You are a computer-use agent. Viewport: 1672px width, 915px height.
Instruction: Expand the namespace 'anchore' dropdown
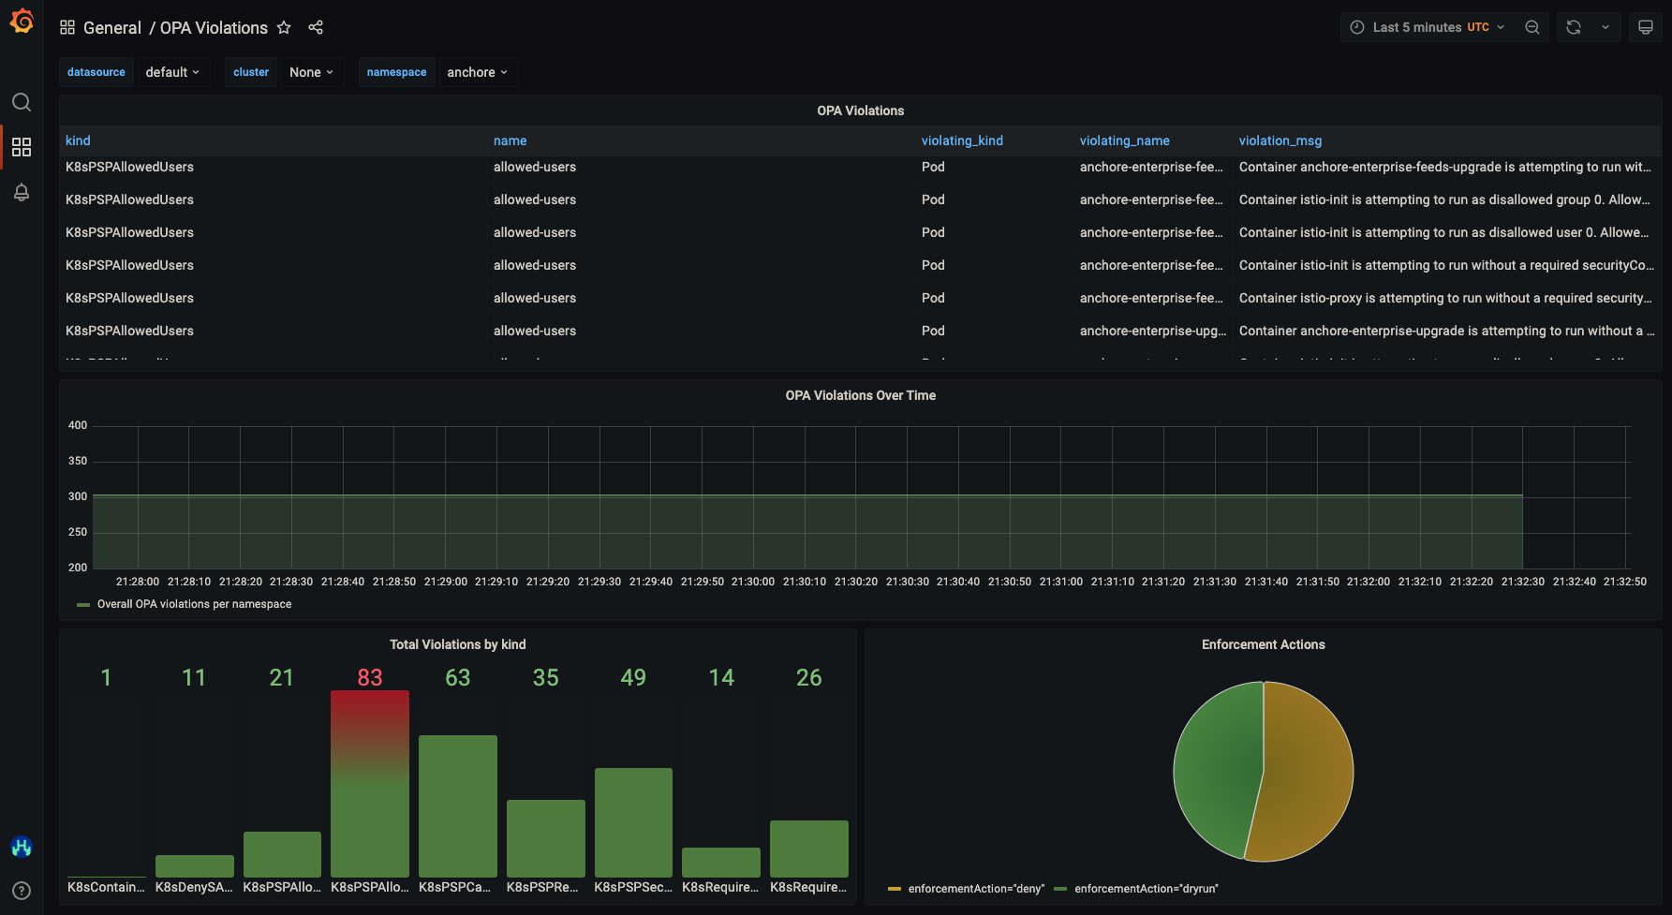pos(477,72)
